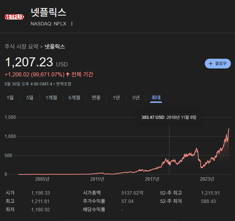Screen dimensions: 235x221
Task: Click the Netflix logo icon
Action: coord(14,17)
